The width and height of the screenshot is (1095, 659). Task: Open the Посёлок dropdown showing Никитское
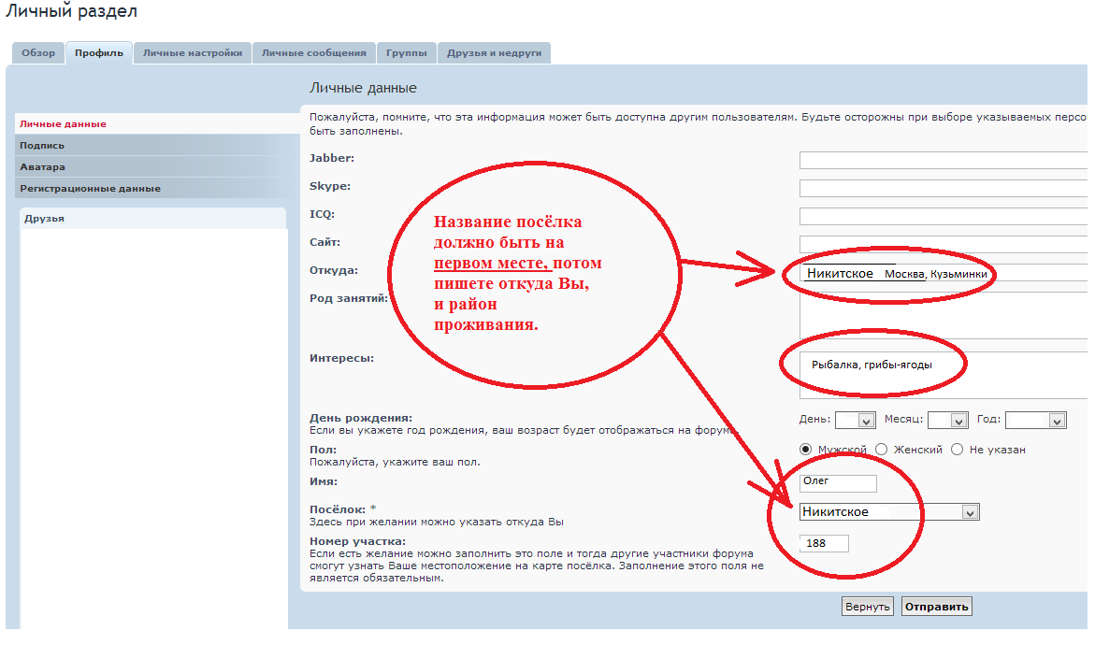tap(889, 512)
